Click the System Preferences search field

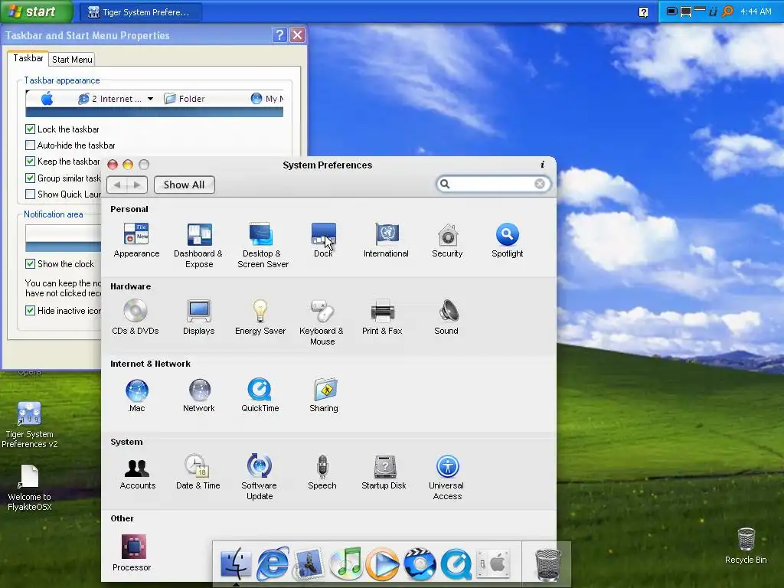(x=494, y=184)
